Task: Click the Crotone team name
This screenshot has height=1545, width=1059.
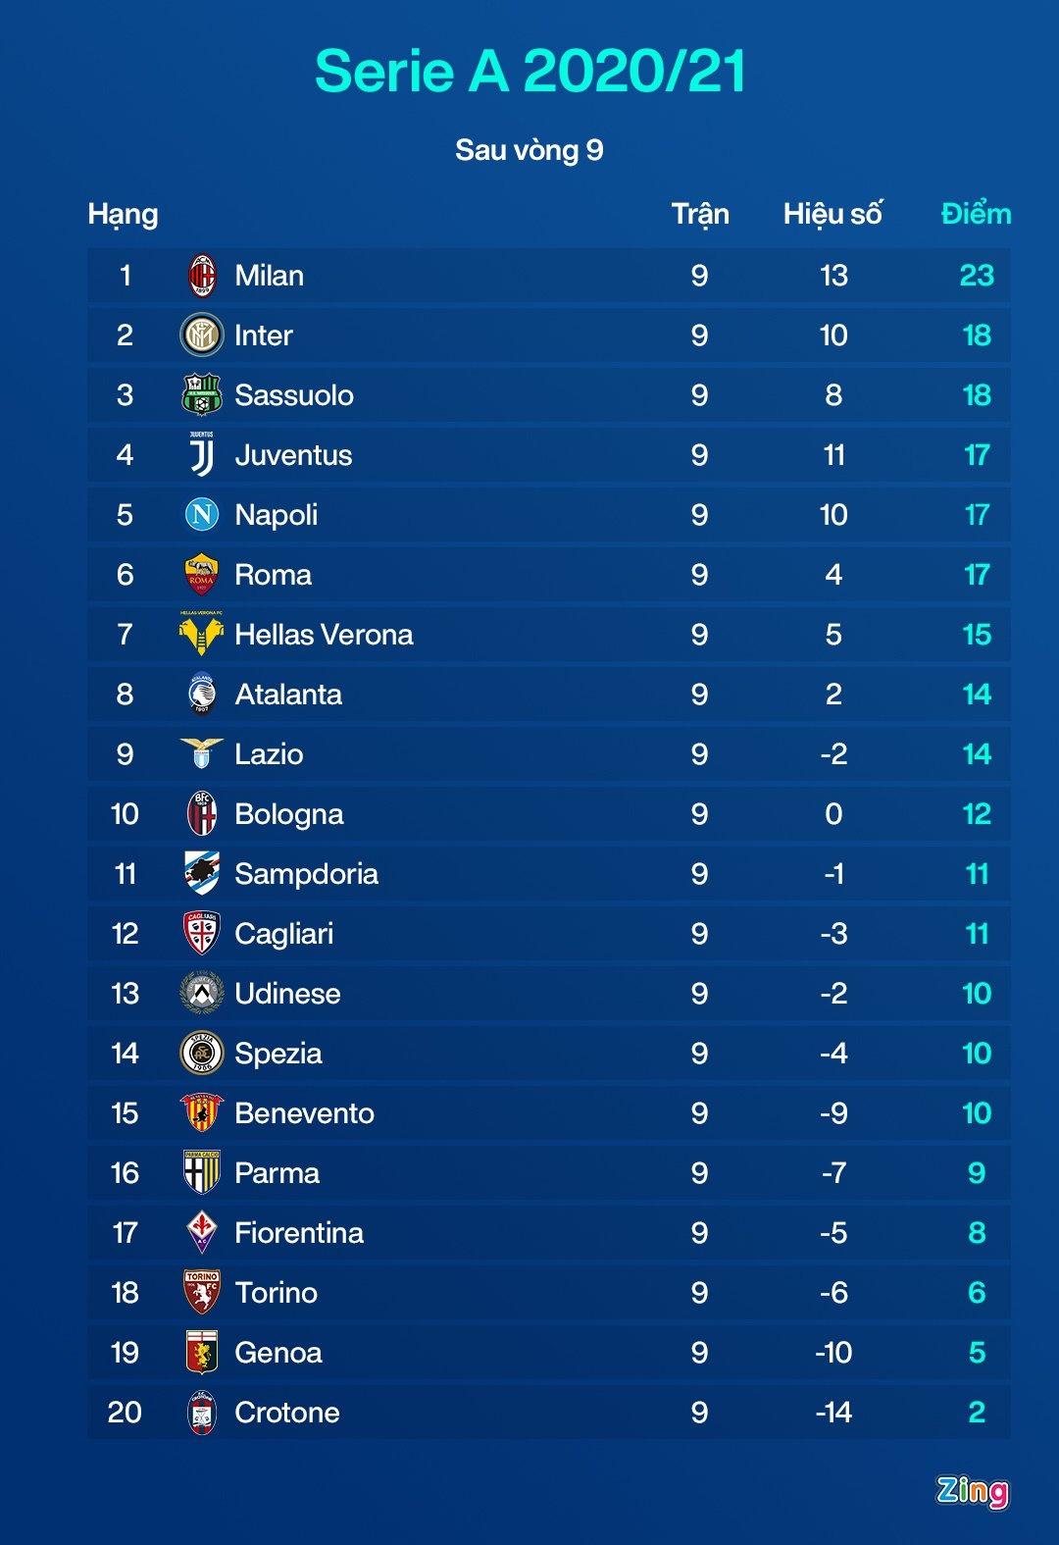Action: pyautogui.click(x=287, y=1413)
